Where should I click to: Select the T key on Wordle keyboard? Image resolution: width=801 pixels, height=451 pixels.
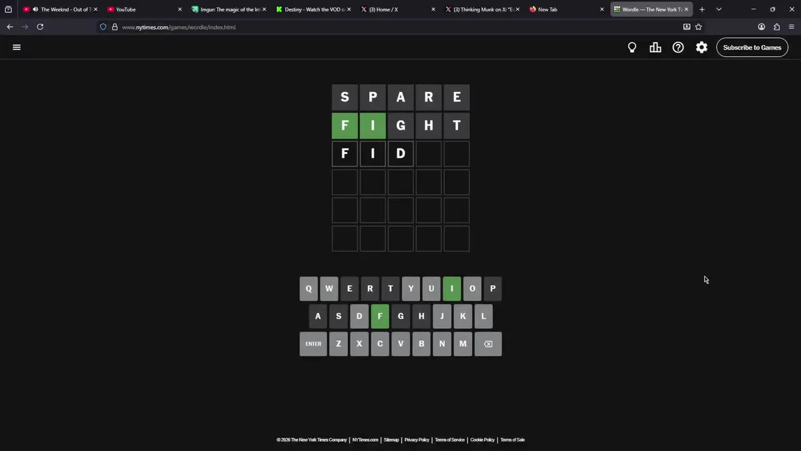tap(390, 289)
